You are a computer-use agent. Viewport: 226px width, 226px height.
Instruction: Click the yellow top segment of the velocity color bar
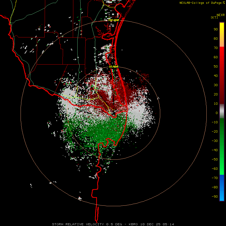(222, 35)
